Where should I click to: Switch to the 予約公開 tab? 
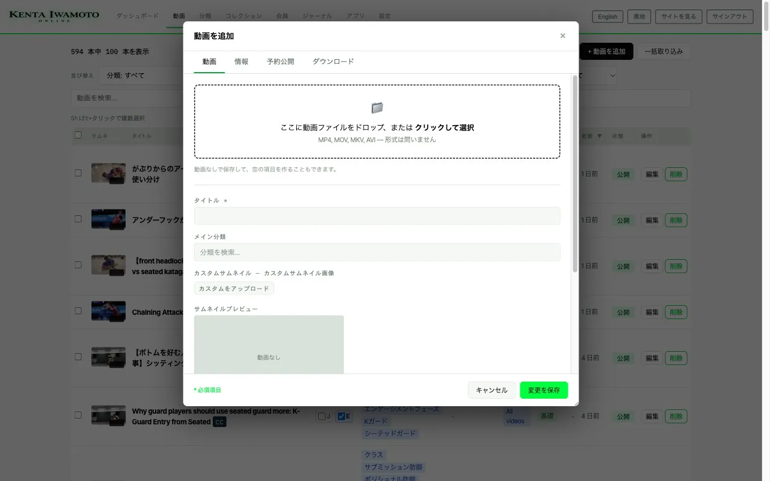[x=280, y=61]
